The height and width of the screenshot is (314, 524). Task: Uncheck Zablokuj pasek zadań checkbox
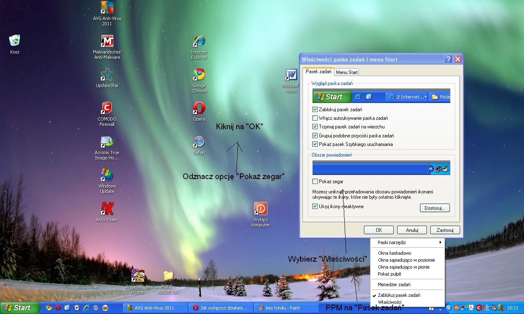315,110
